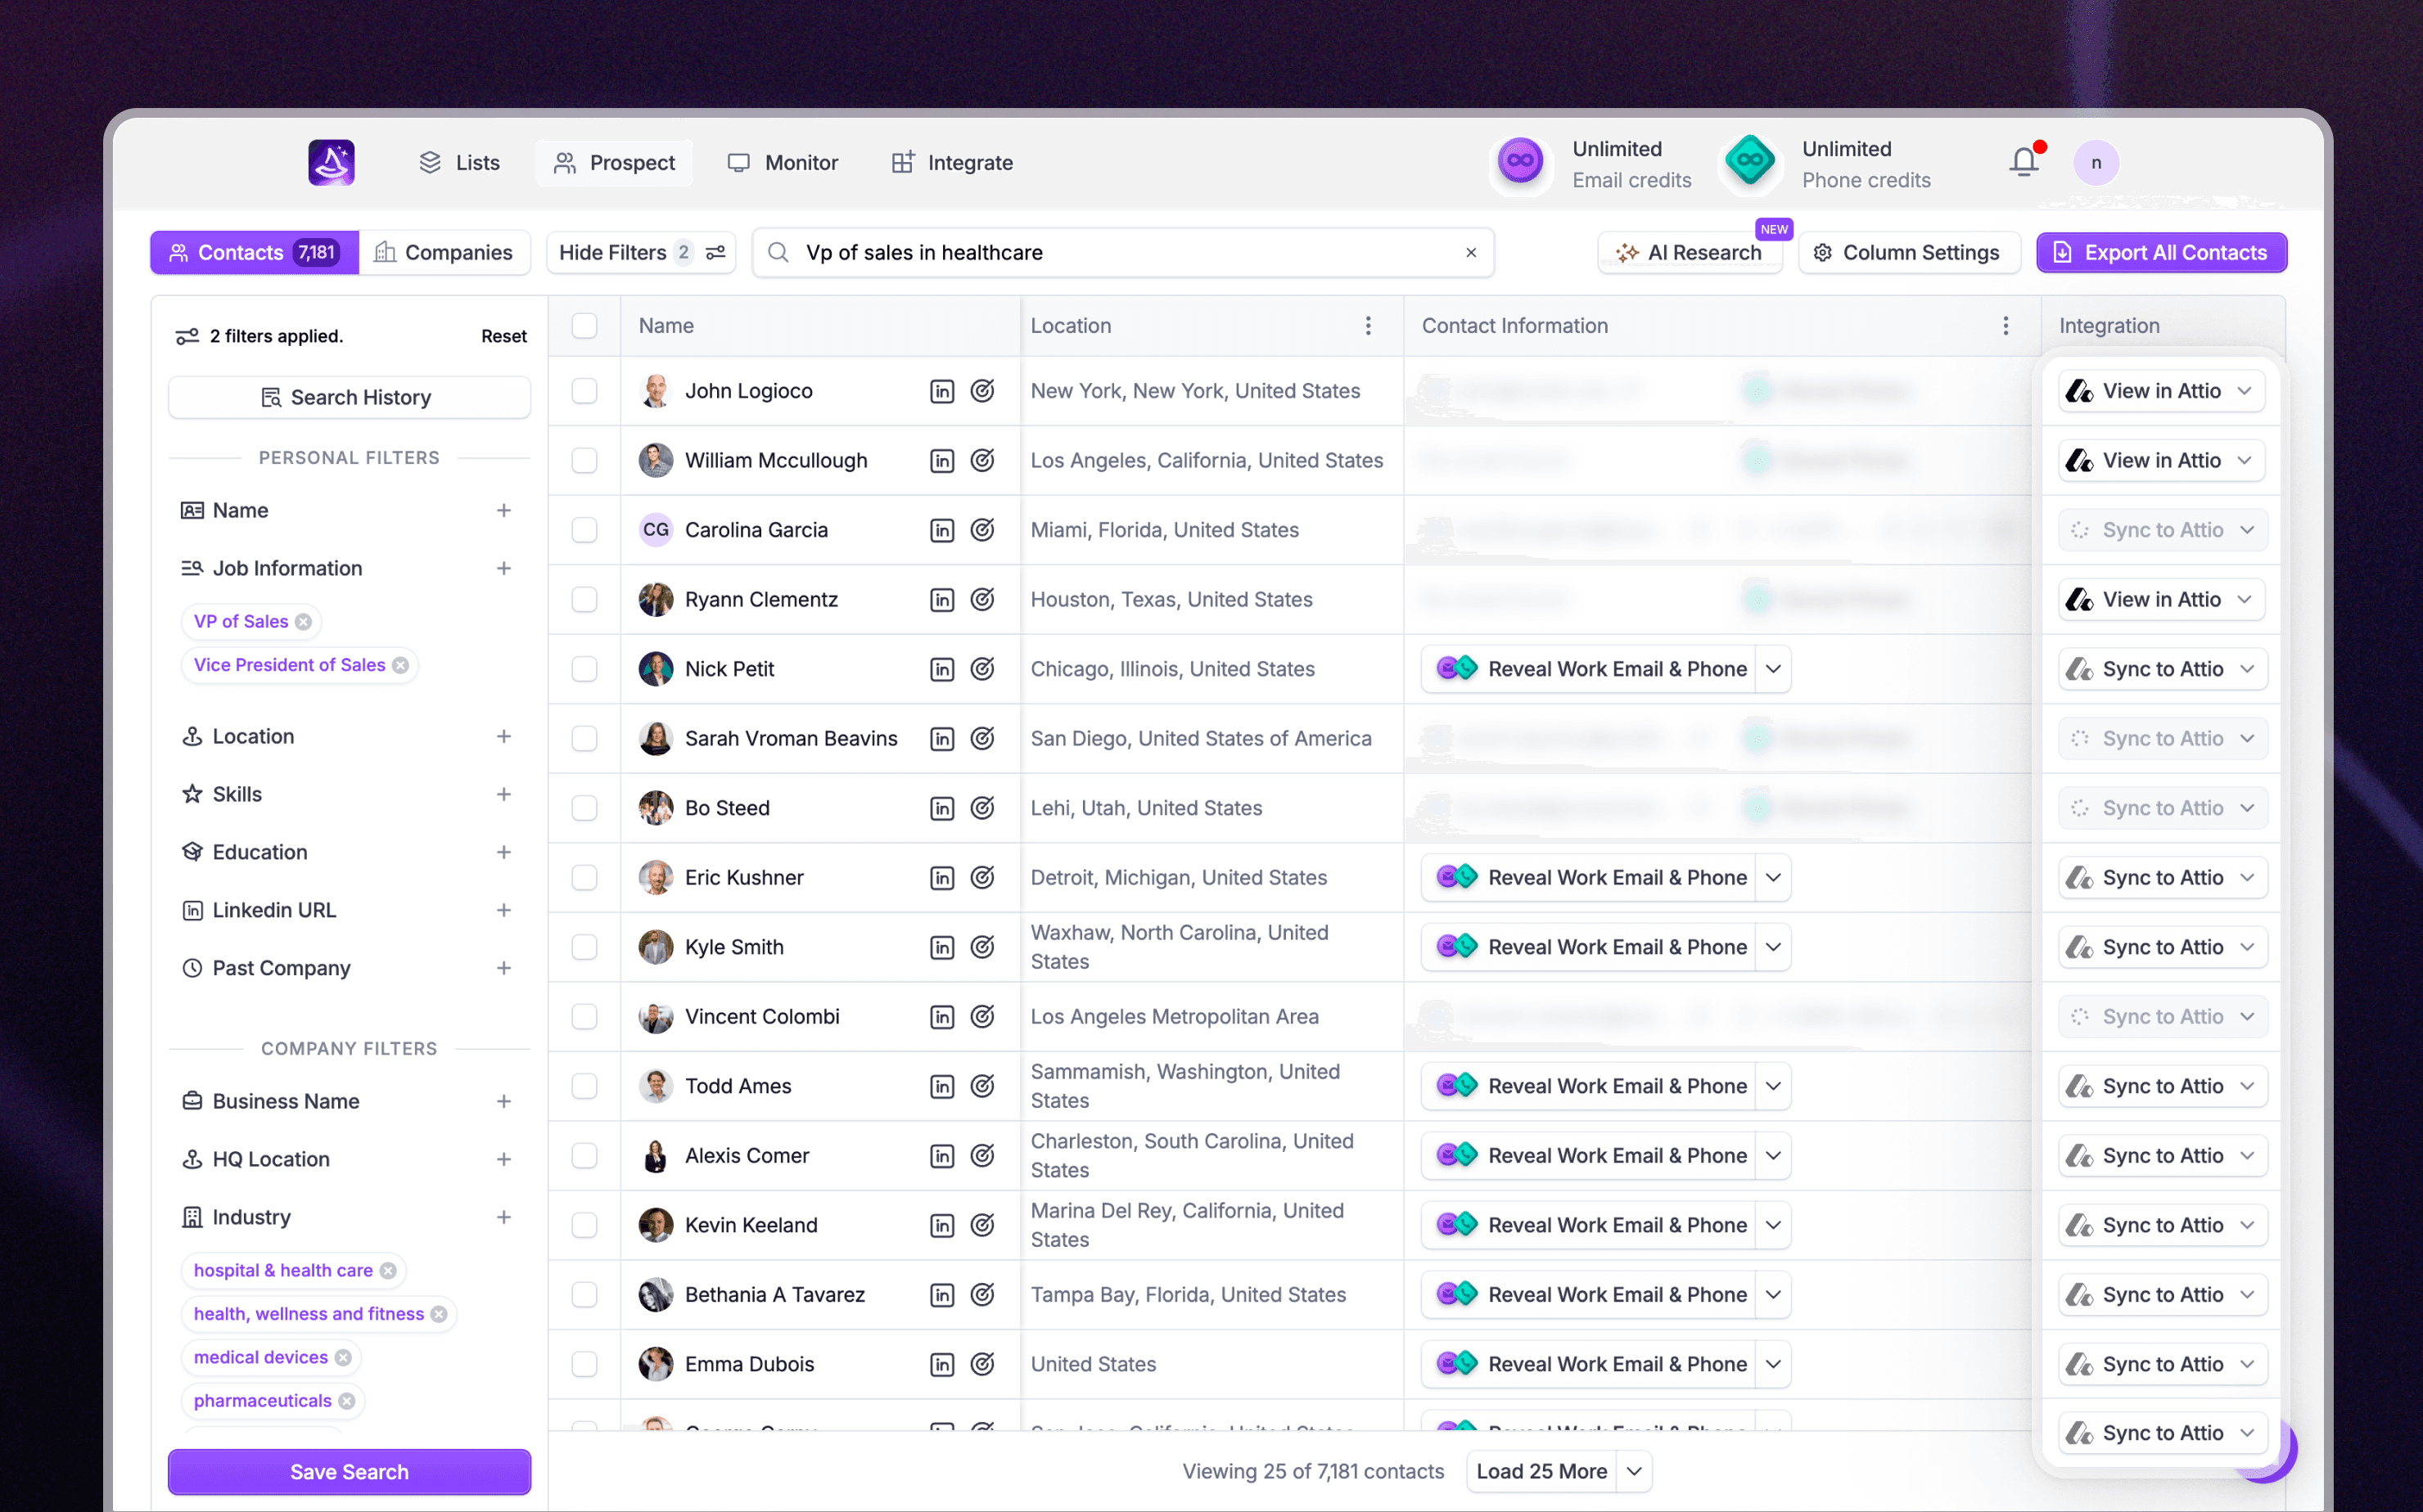Open the Integrate tab
2423x1512 pixels.
952,163
